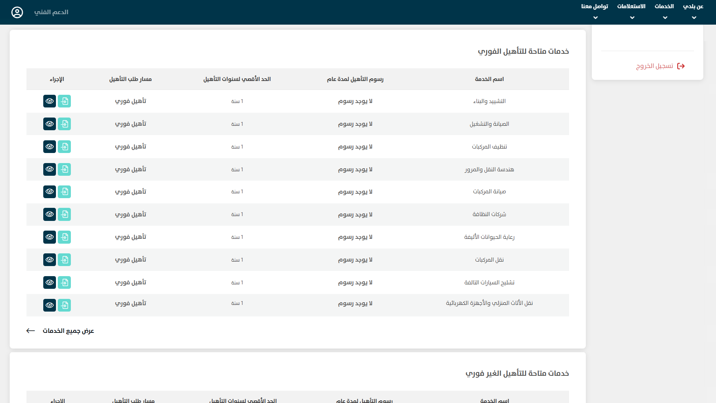Click the apply document icon for الصيانة والتشغيل

(65, 124)
